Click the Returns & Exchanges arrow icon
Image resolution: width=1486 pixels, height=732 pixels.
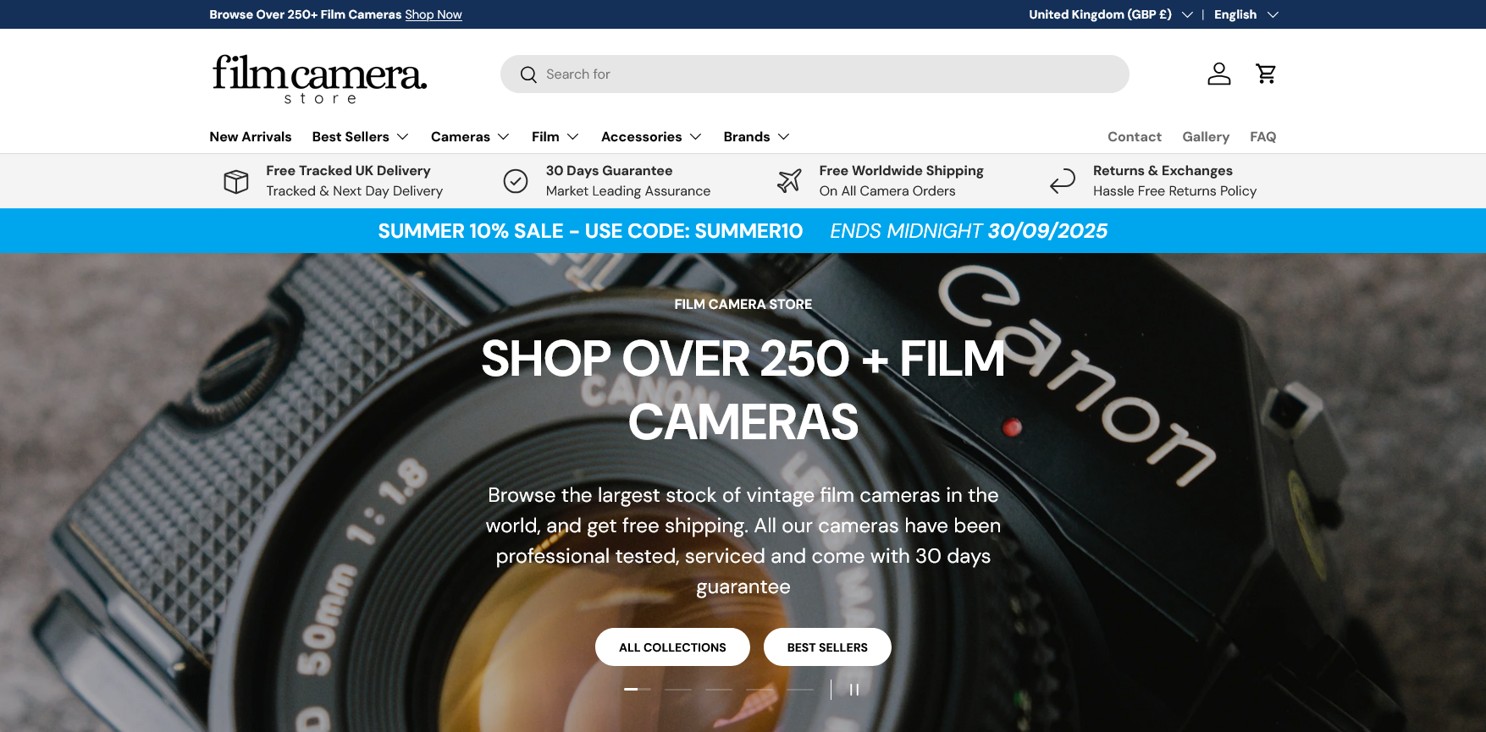point(1063,181)
